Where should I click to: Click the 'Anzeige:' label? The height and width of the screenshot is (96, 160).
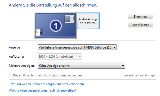pos(15,47)
